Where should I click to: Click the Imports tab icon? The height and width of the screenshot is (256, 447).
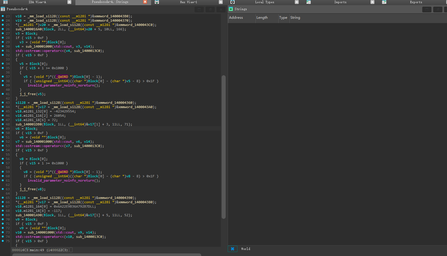tap(309, 2)
